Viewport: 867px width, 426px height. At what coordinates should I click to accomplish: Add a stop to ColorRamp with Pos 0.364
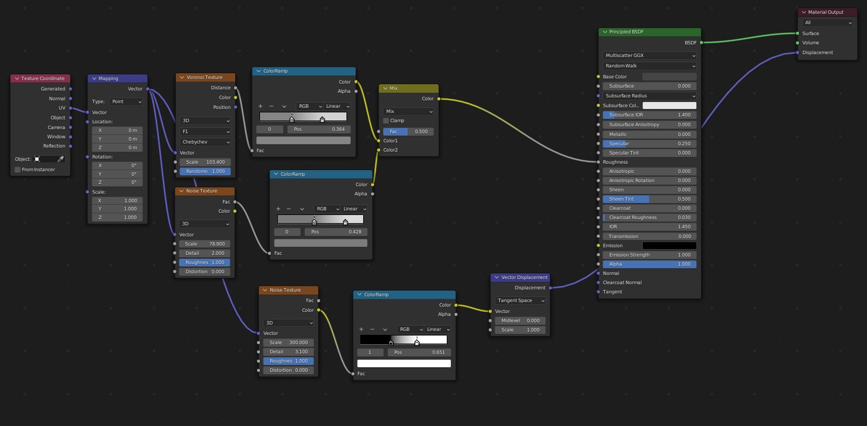coord(261,106)
